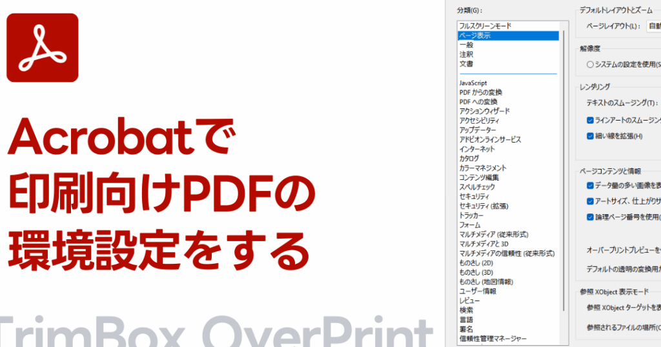661x347 pixels.
Task: Toggle the 細い線を拡張 checkbox
Action: 590,136
